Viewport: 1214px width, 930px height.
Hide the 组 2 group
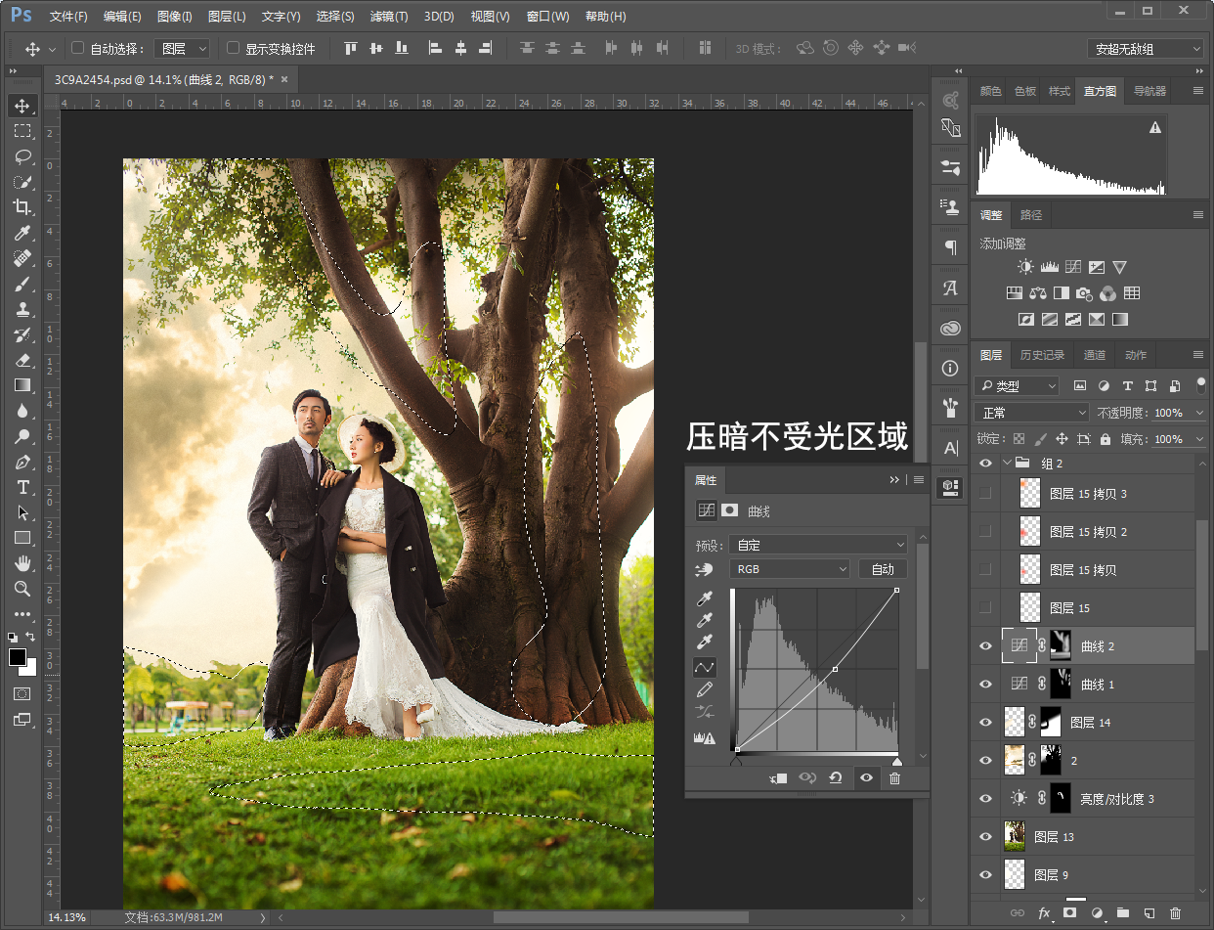[x=985, y=463]
